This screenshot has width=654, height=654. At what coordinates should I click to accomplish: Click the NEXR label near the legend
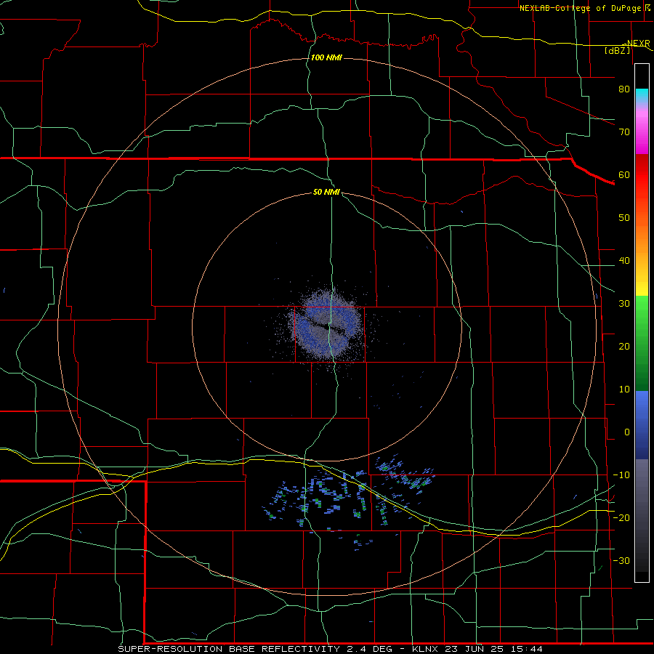click(x=638, y=44)
